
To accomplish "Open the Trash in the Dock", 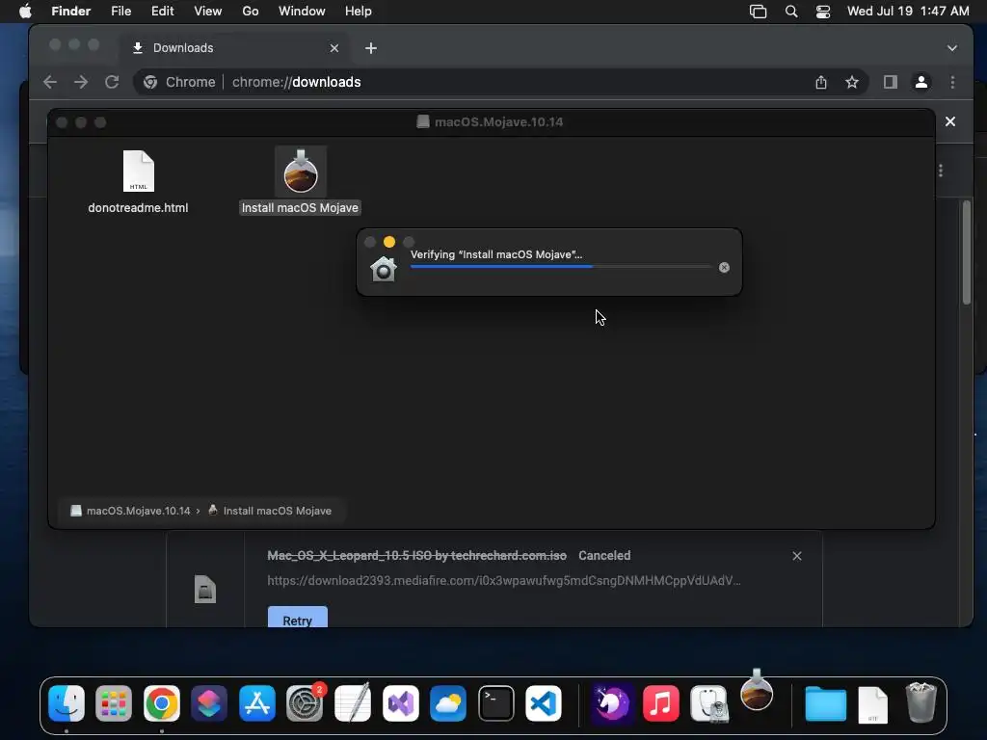I will (x=920, y=702).
